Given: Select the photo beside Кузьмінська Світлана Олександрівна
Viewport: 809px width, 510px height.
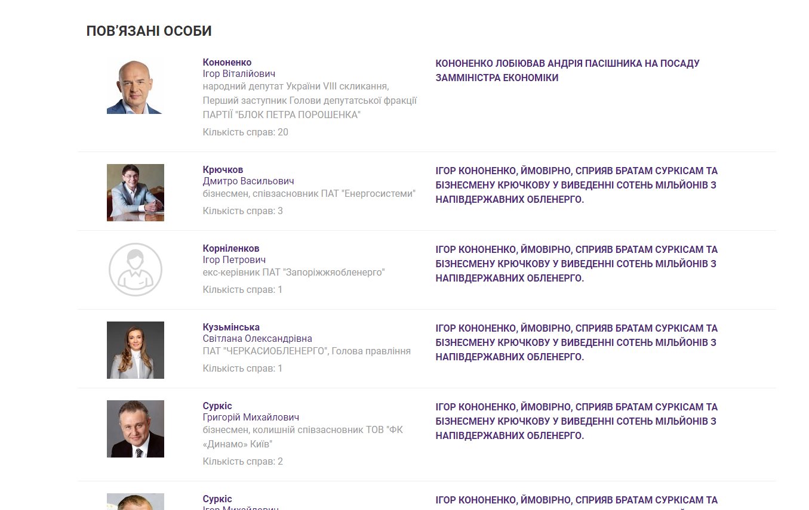Looking at the screenshot, I should [136, 350].
